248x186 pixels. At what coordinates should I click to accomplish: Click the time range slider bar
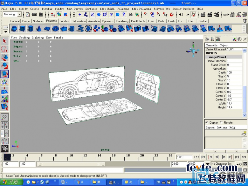point(71,164)
